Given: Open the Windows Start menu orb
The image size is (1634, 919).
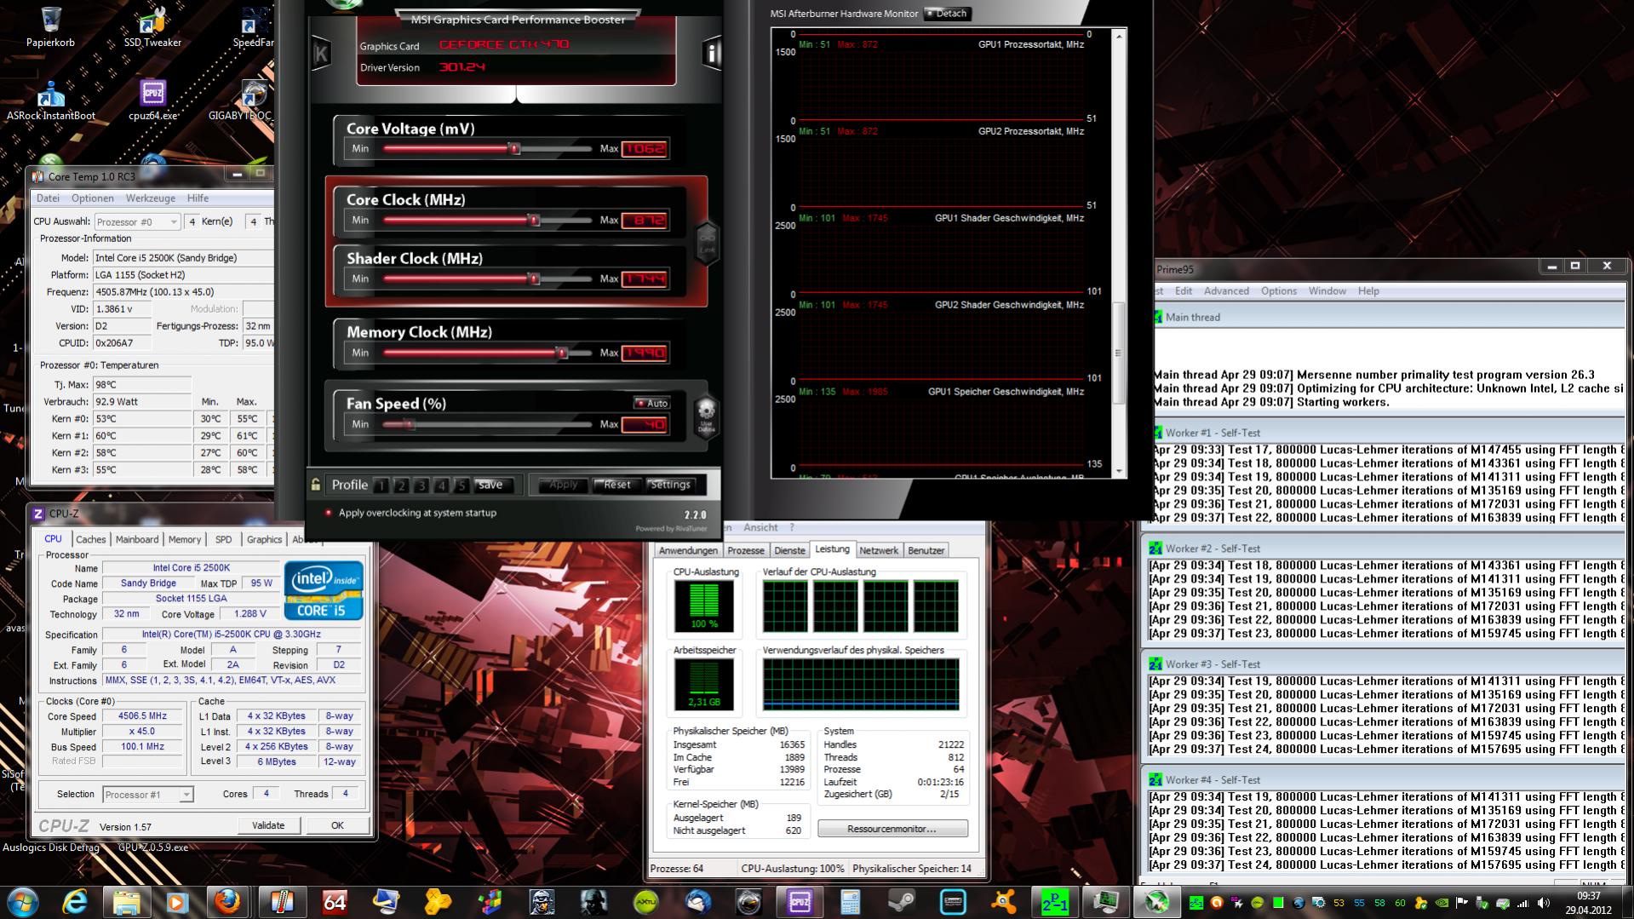Looking at the screenshot, I should tap(22, 902).
